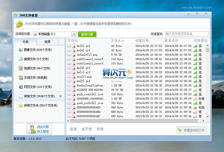This screenshot has width=224, height=152.
Task: Sort by 文件大小 column header
Action: tap(118, 41)
